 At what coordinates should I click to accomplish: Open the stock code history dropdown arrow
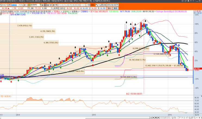pos(20,5)
